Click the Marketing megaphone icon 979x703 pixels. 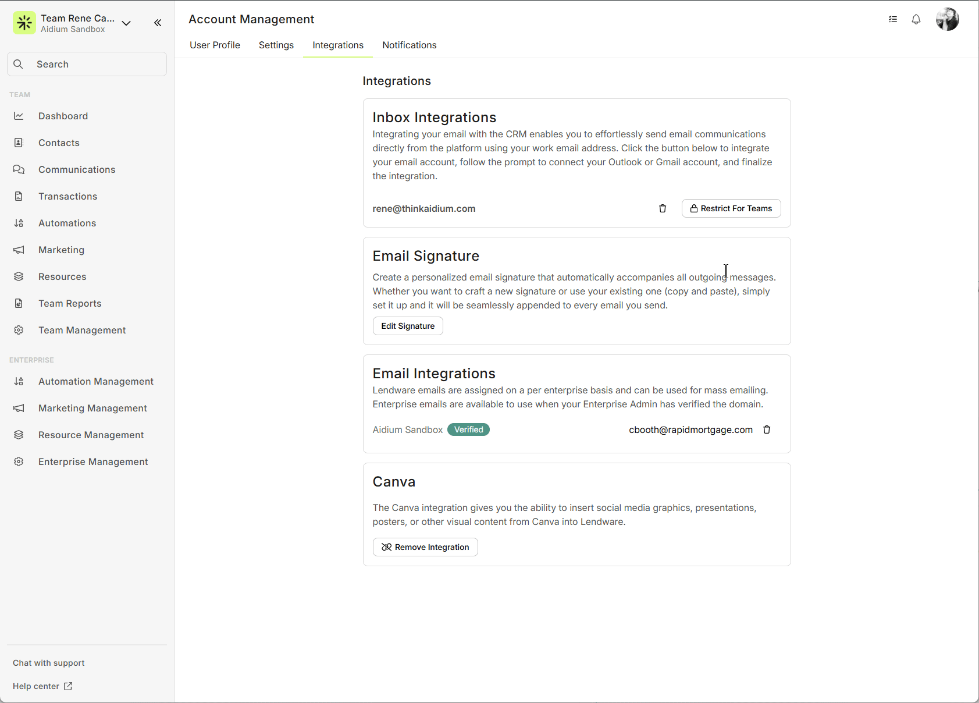[19, 250]
